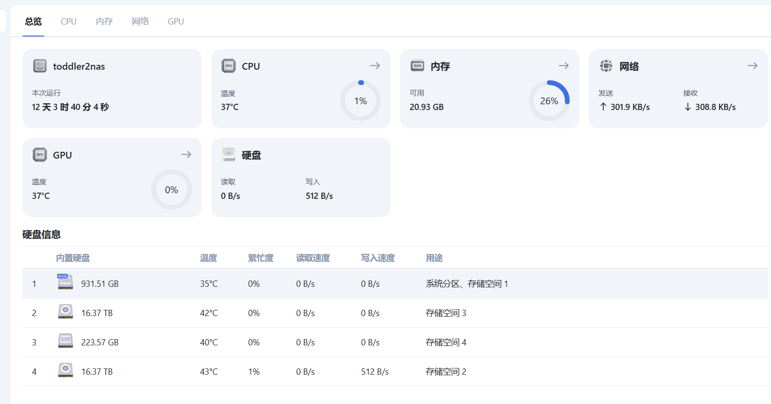Click the RAM memory icon
The width and height of the screenshot is (771, 404).
[x=417, y=66]
